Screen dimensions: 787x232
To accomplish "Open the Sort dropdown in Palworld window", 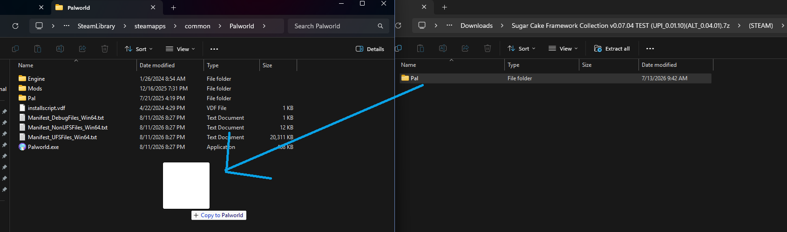I will 138,49.
